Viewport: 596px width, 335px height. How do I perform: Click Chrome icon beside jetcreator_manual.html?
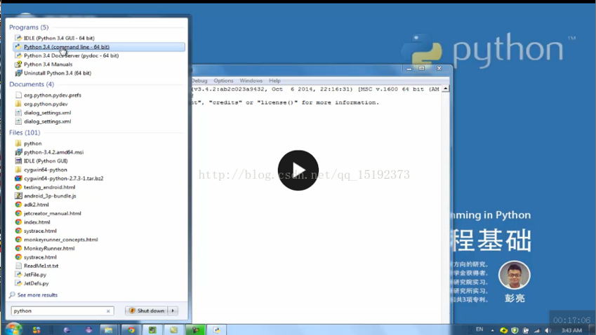(18, 213)
